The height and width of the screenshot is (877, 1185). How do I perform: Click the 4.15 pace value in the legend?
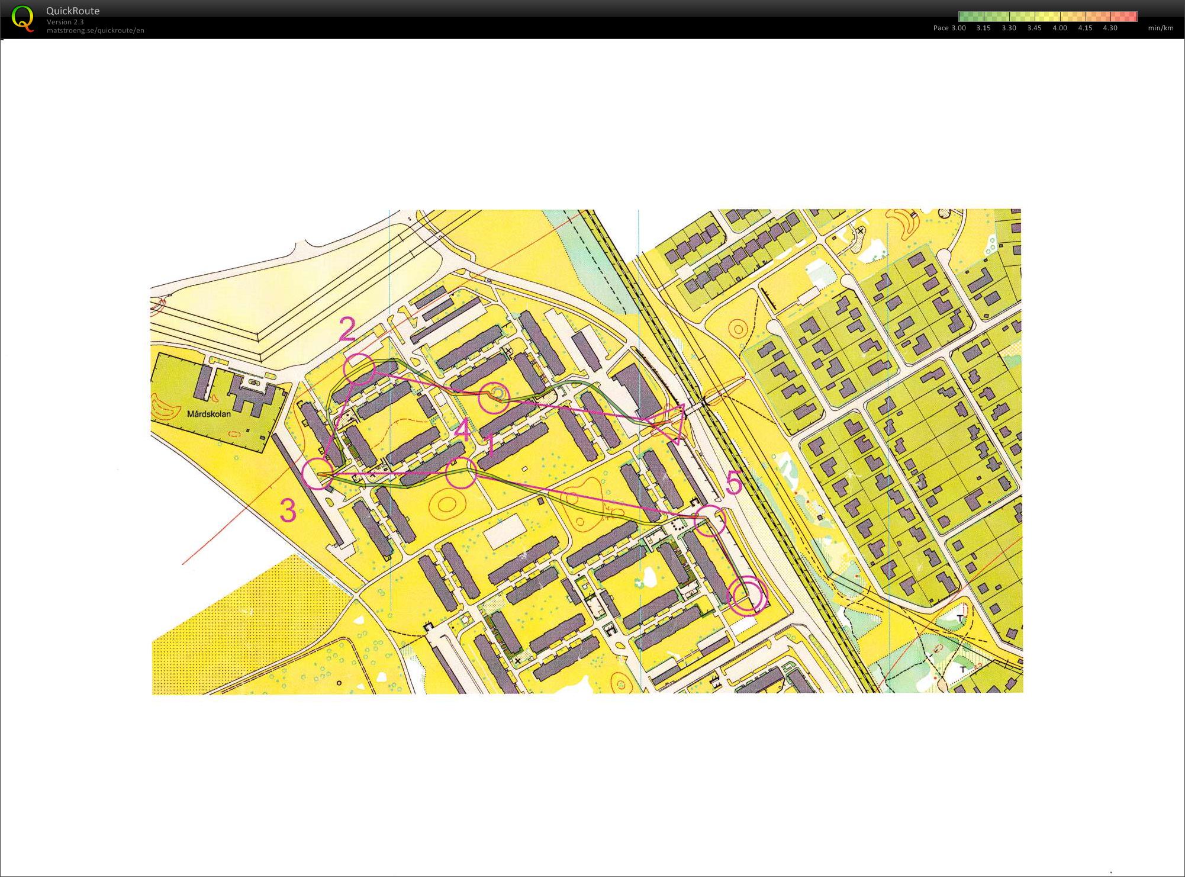(1086, 28)
